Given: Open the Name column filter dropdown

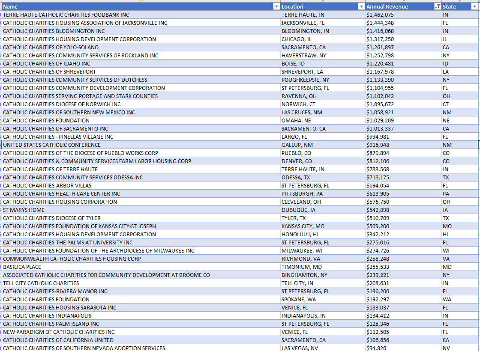Looking at the screenshot, I should tap(276, 7).
